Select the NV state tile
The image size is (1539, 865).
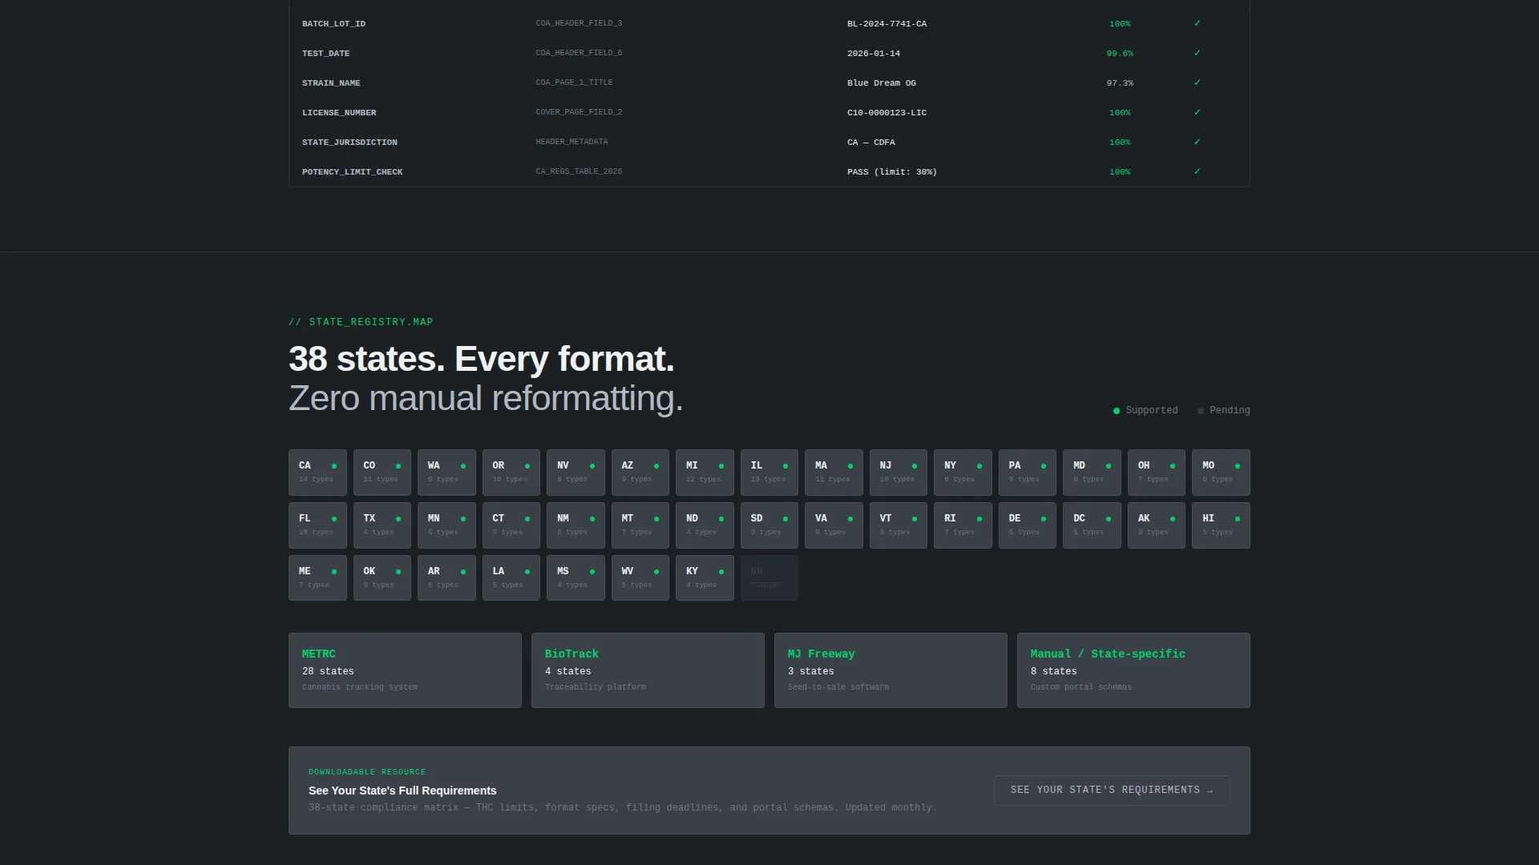click(x=576, y=473)
